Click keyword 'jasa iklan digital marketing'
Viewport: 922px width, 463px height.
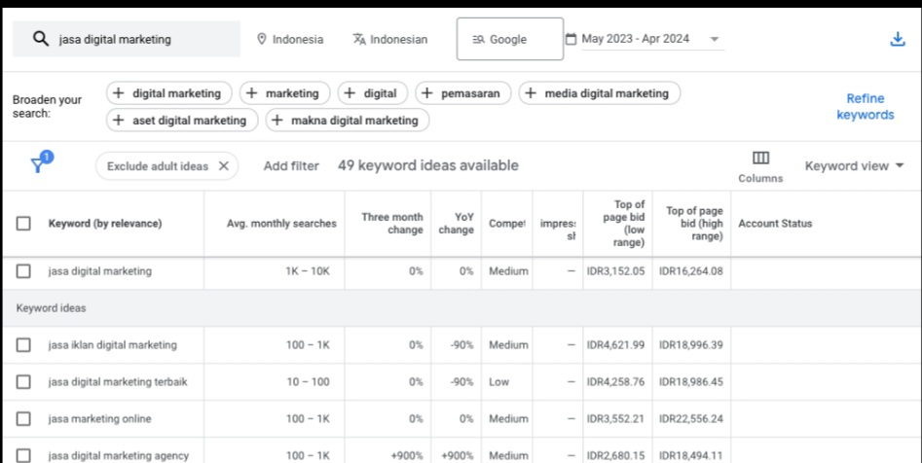(x=112, y=345)
